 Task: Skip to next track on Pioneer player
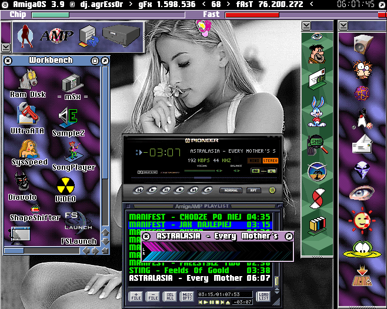[x=193, y=190]
